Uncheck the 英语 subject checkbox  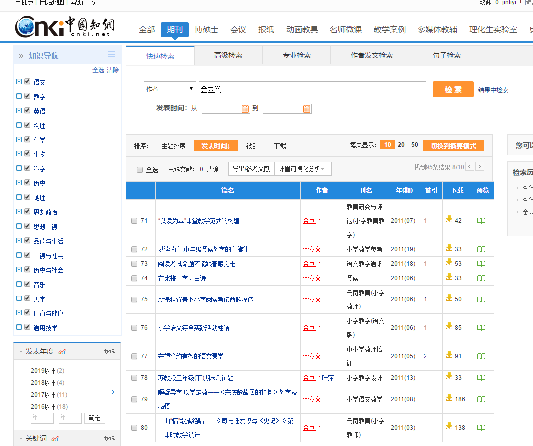(x=27, y=111)
